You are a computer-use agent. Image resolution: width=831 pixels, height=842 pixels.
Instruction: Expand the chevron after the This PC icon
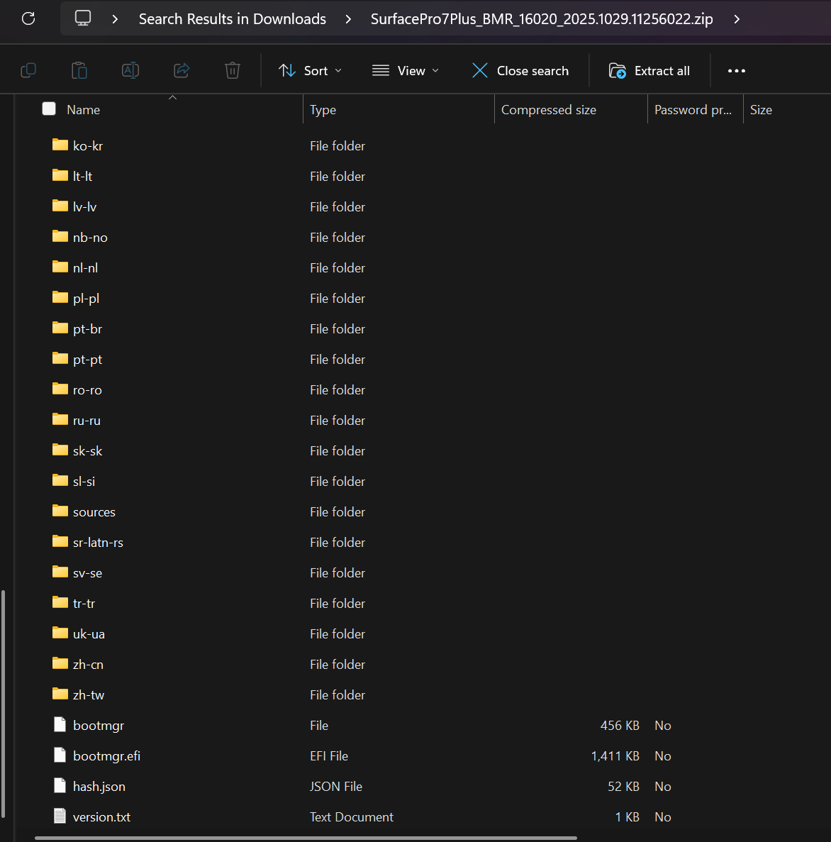coord(115,18)
